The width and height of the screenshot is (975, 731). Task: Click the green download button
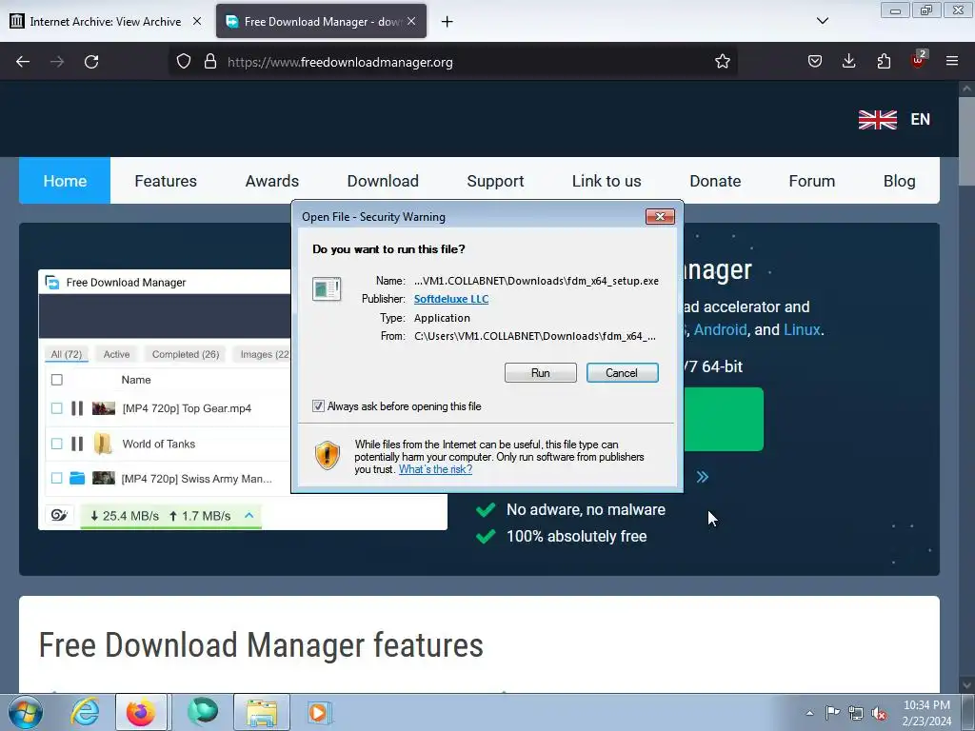724,419
